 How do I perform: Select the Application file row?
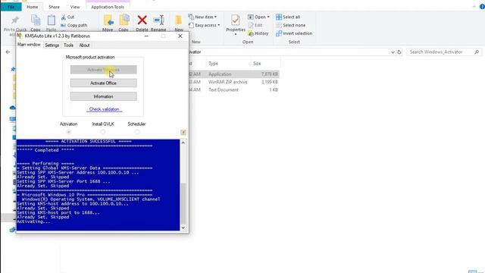[x=234, y=74]
